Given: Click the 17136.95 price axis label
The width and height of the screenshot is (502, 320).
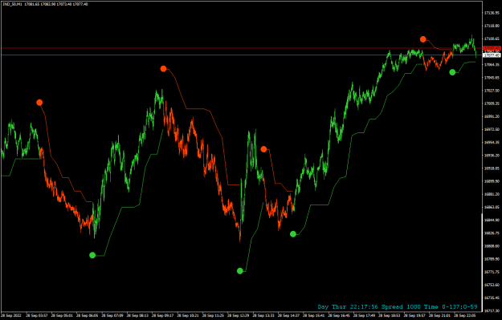Looking at the screenshot, I should click(492, 13).
